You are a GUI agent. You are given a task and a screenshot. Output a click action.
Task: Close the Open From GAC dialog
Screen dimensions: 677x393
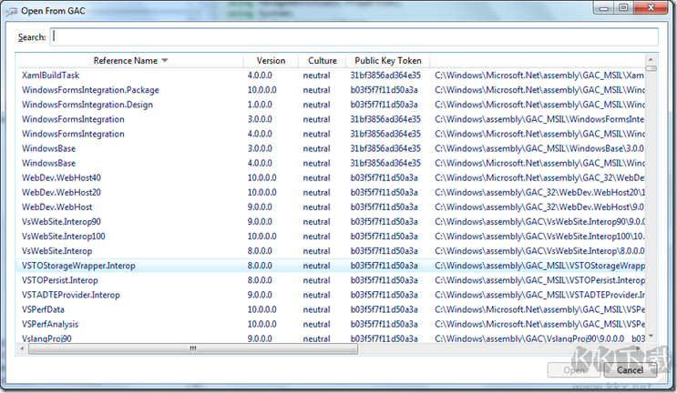click(x=653, y=8)
